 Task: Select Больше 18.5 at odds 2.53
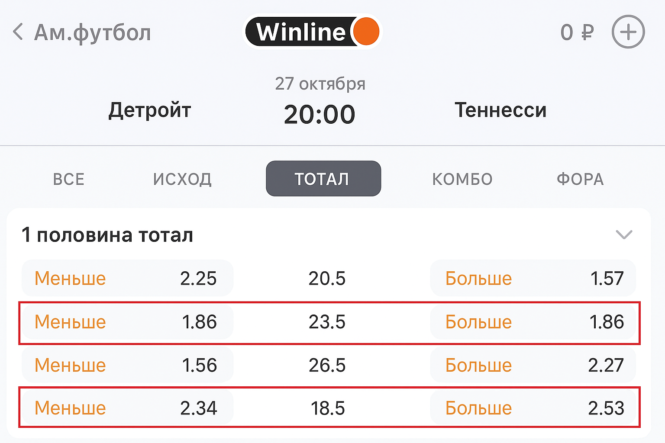pyautogui.click(x=533, y=408)
